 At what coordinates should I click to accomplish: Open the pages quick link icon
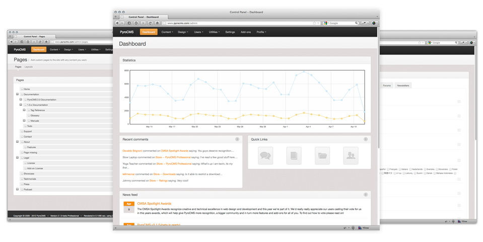[x=294, y=156]
